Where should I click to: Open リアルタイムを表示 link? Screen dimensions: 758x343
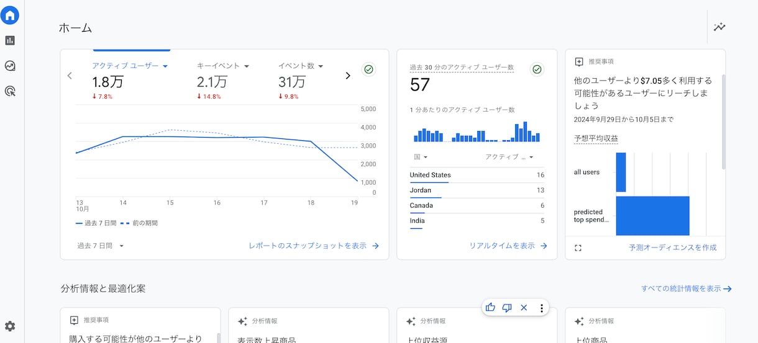[x=508, y=246]
